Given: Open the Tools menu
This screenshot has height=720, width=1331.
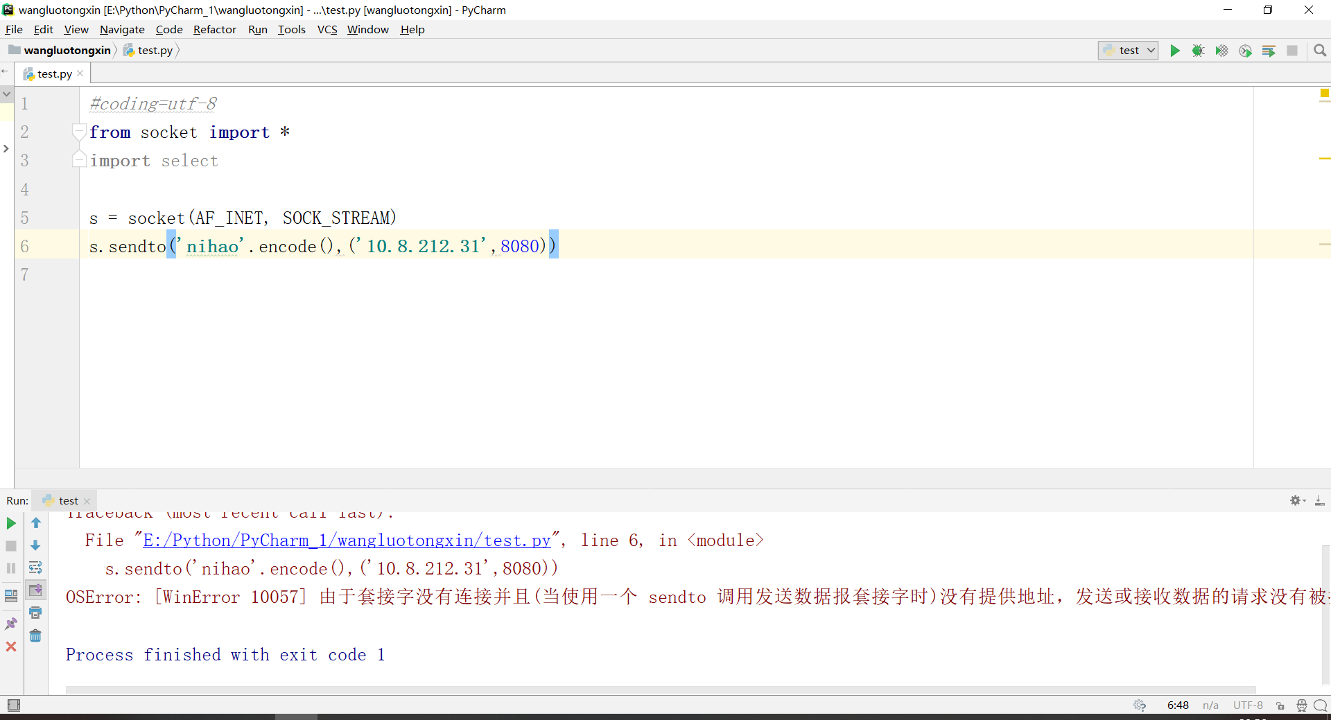Looking at the screenshot, I should pos(292,29).
